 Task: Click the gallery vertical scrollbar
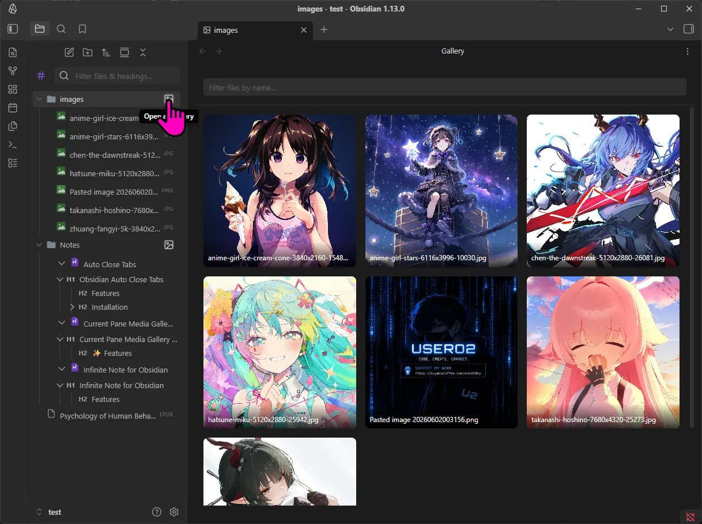pos(692,267)
